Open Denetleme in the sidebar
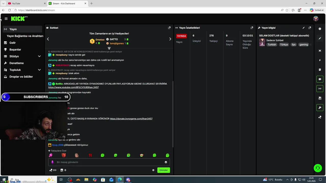Screen dimensions: 326x183 point(17,63)
